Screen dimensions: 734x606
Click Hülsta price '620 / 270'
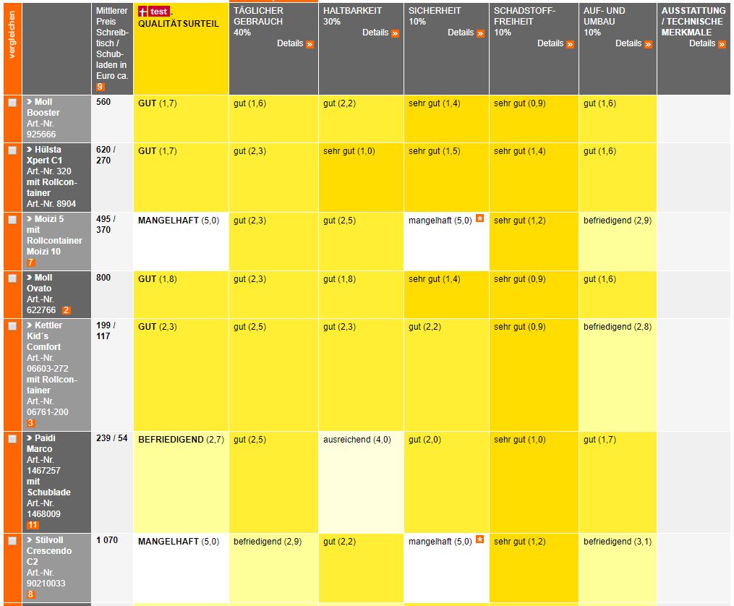(106, 155)
